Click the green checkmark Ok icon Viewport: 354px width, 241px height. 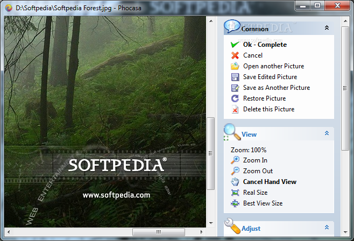pos(235,45)
